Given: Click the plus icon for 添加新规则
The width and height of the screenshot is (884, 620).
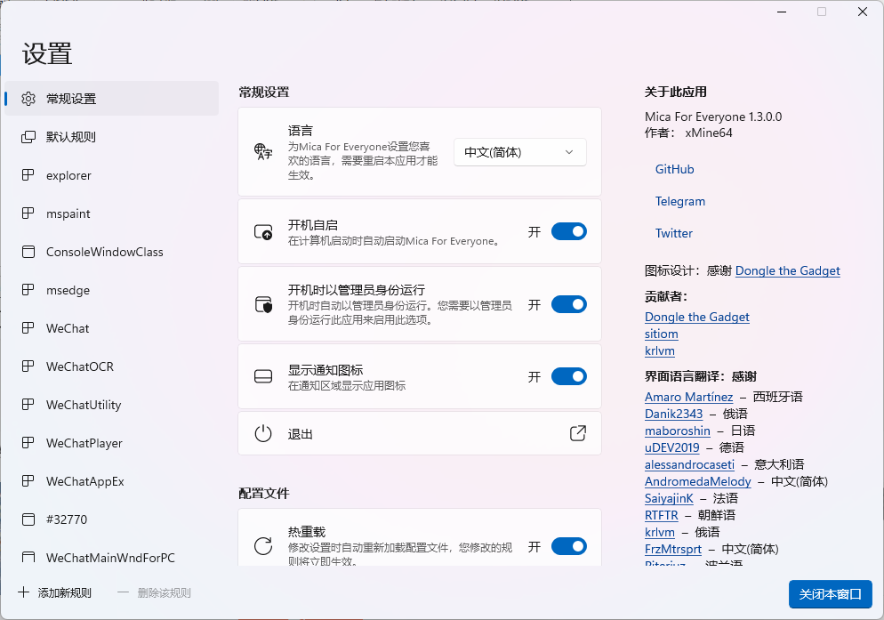Looking at the screenshot, I should (x=23, y=592).
